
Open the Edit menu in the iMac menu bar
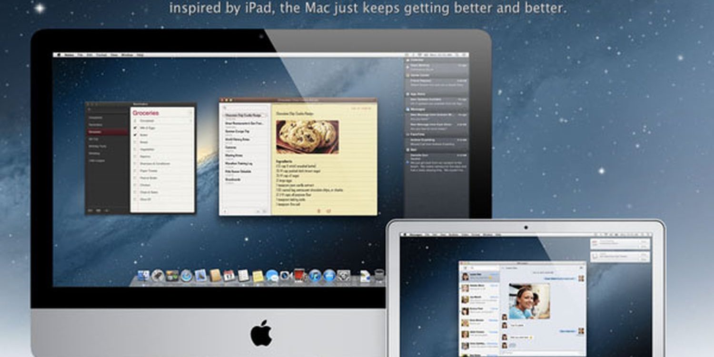click(89, 55)
